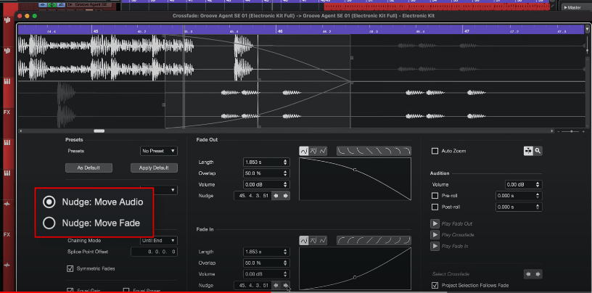Click horizontal scrollbar thumb under waveform

[x=99, y=131]
